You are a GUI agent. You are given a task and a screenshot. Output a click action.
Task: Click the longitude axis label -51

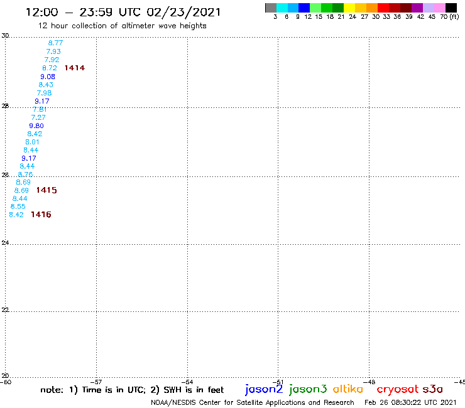tap(278, 382)
